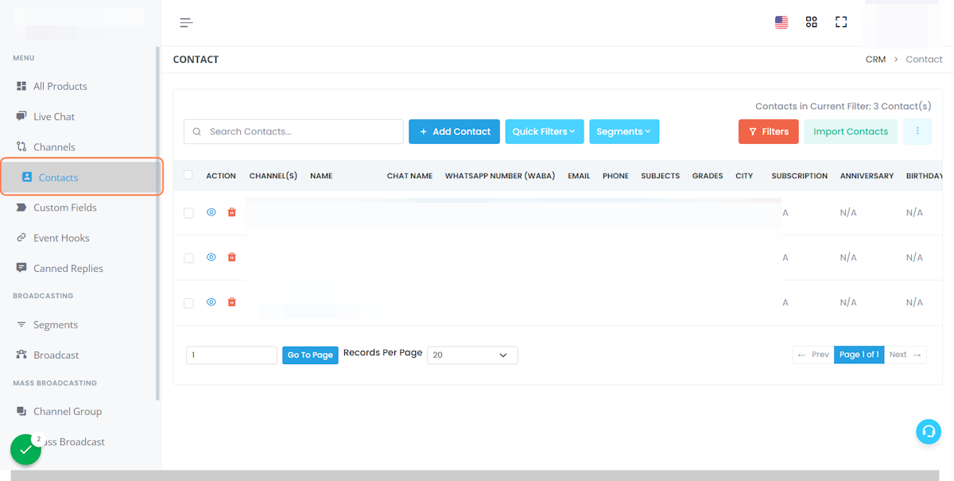The height and width of the screenshot is (481, 954).
Task: Click the magnifier icon in search box
Action: tap(196, 132)
